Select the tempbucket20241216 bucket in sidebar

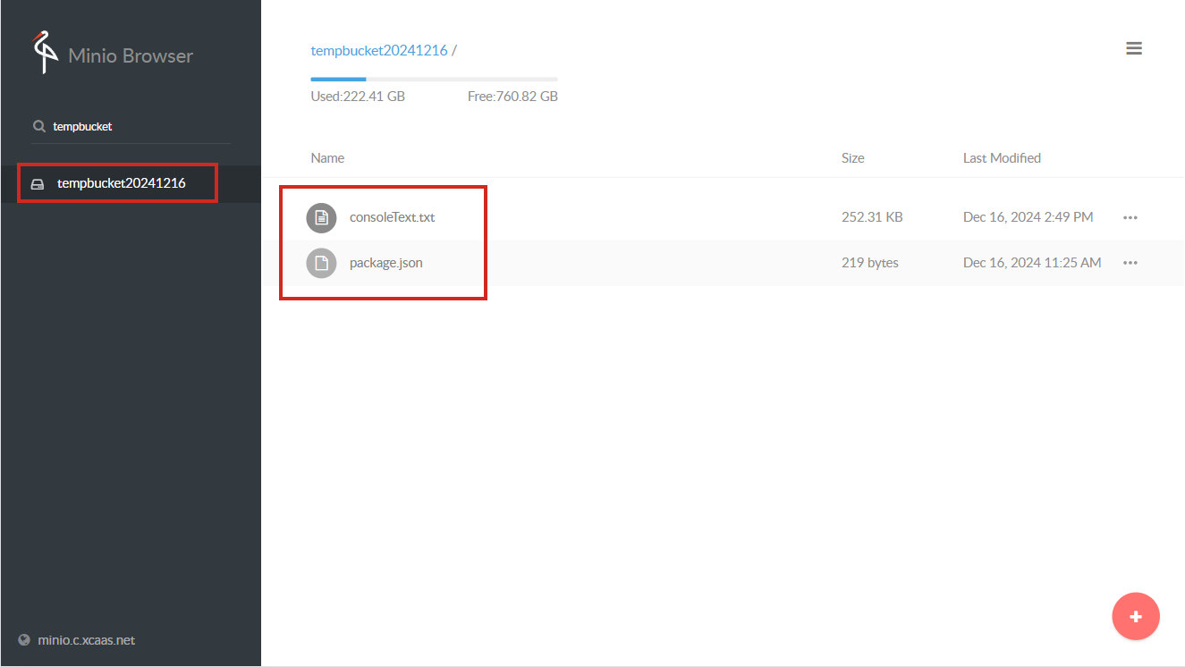pos(131,183)
